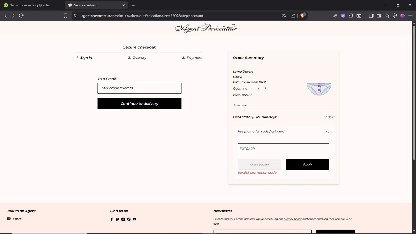Go to Payment step

(x=192, y=58)
